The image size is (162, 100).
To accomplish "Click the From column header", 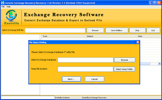I will 63,36.
